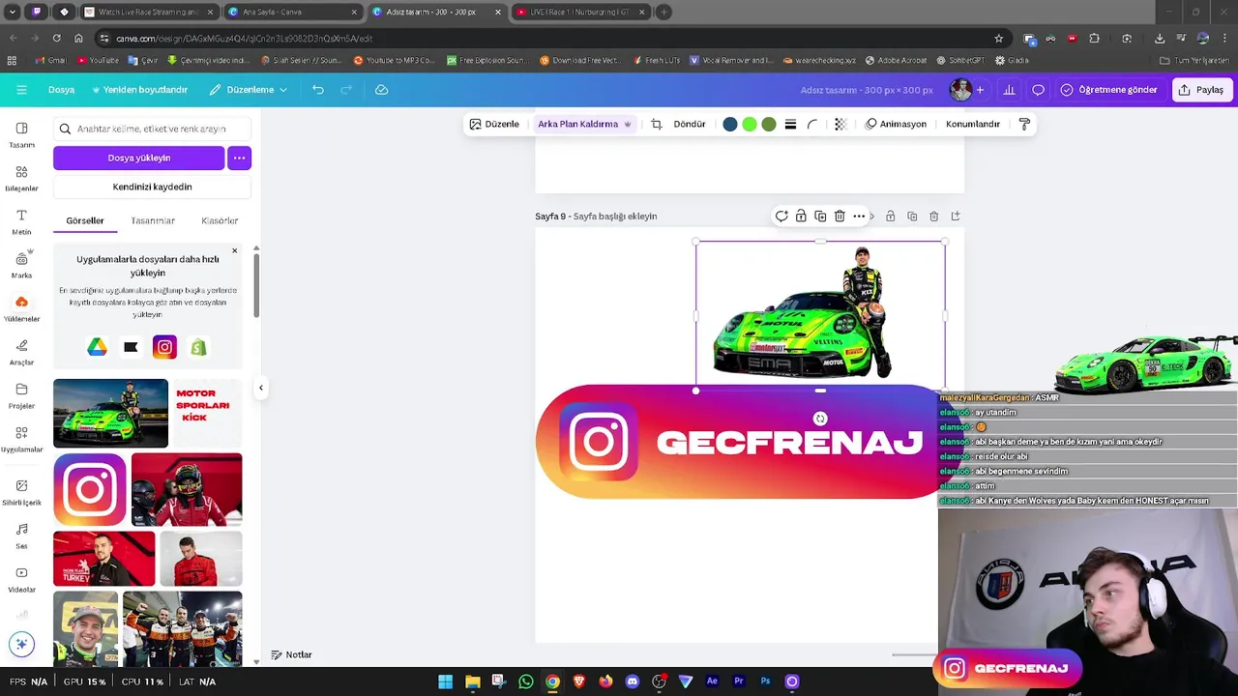Select green race car upload thumbnail
Image resolution: width=1238 pixels, height=696 pixels.
click(110, 414)
